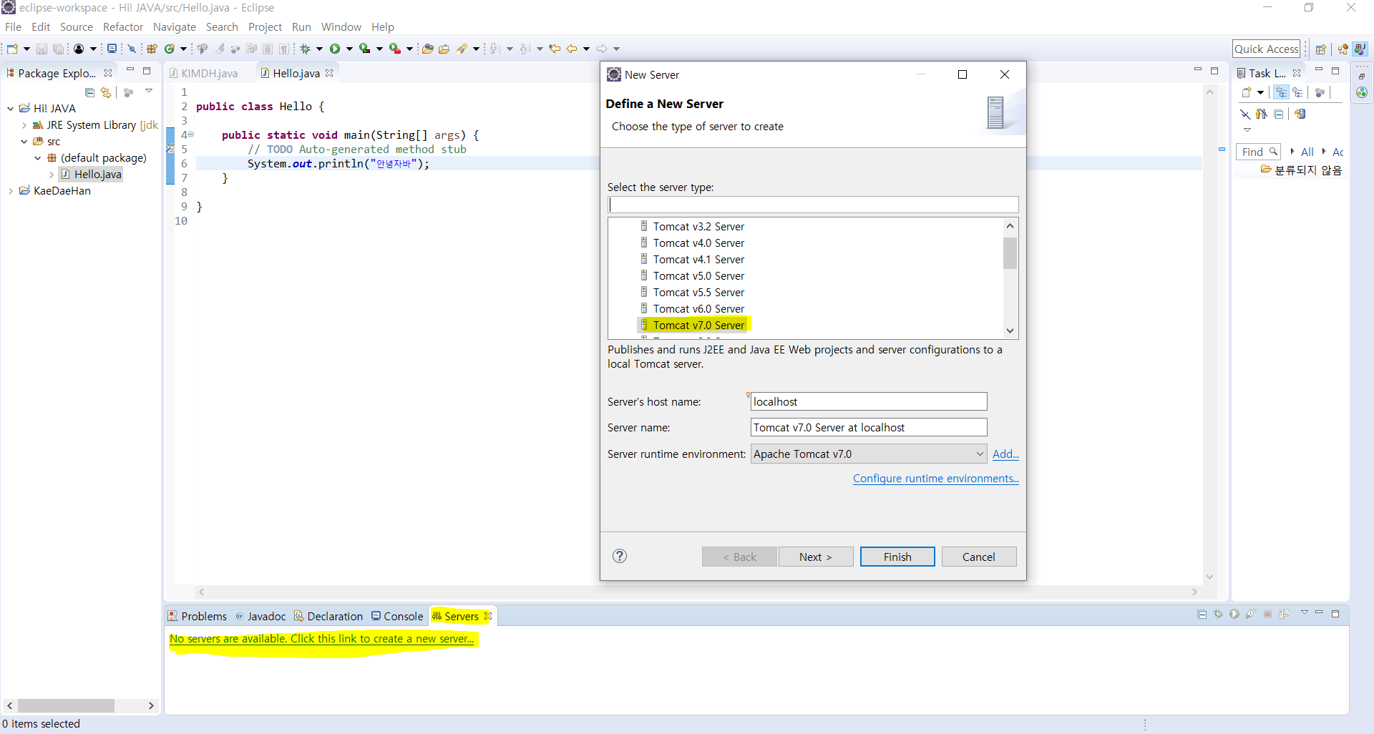The width and height of the screenshot is (1374, 734).
Task: Open the Project menu
Action: tap(265, 26)
